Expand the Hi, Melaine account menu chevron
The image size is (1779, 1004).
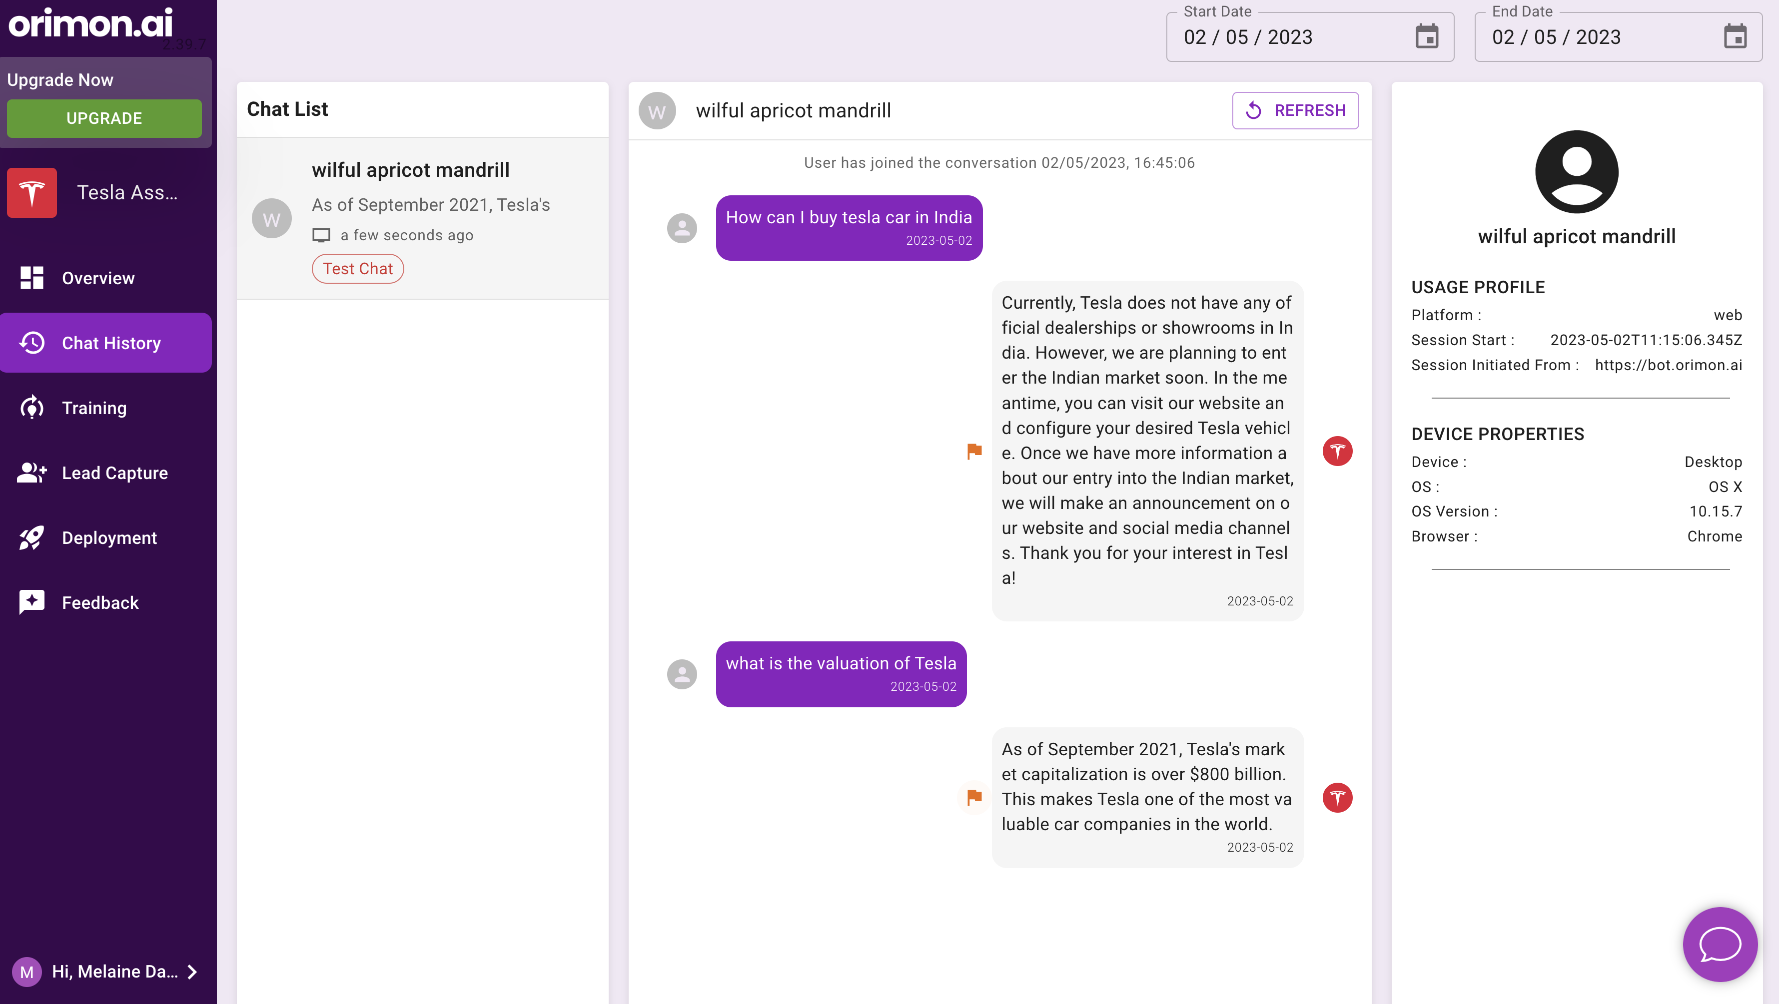point(193,972)
